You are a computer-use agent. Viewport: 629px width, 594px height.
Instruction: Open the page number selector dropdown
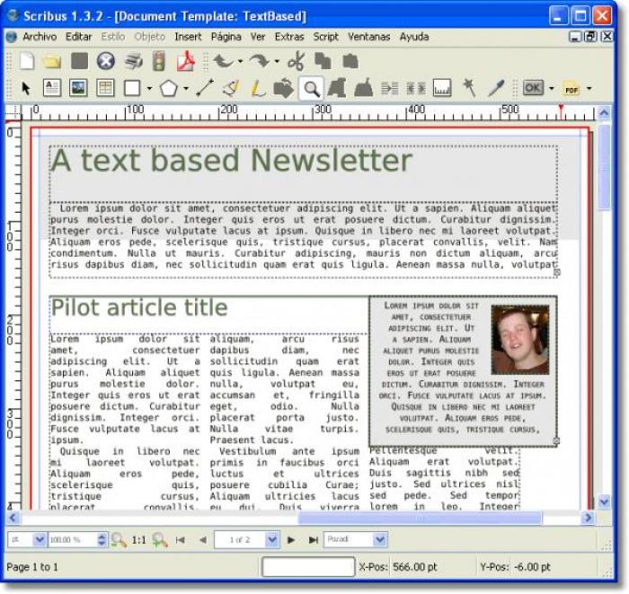click(272, 539)
